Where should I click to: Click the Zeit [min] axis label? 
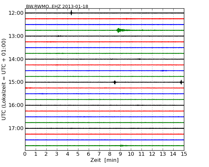pyautogui.click(x=104, y=160)
